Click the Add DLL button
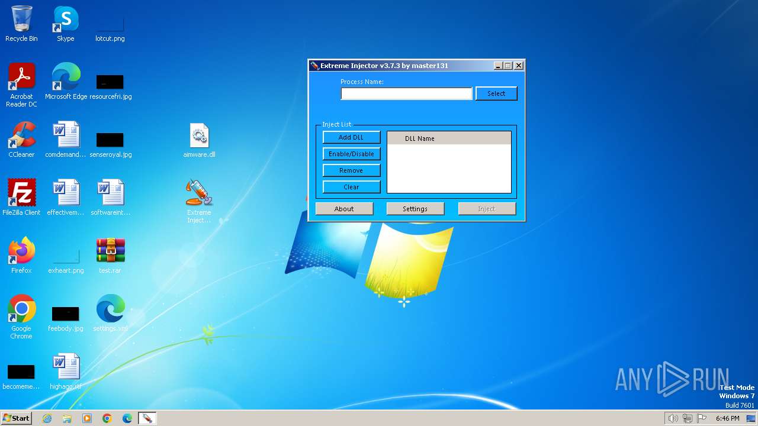This screenshot has width=758, height=426. [351, 137]
